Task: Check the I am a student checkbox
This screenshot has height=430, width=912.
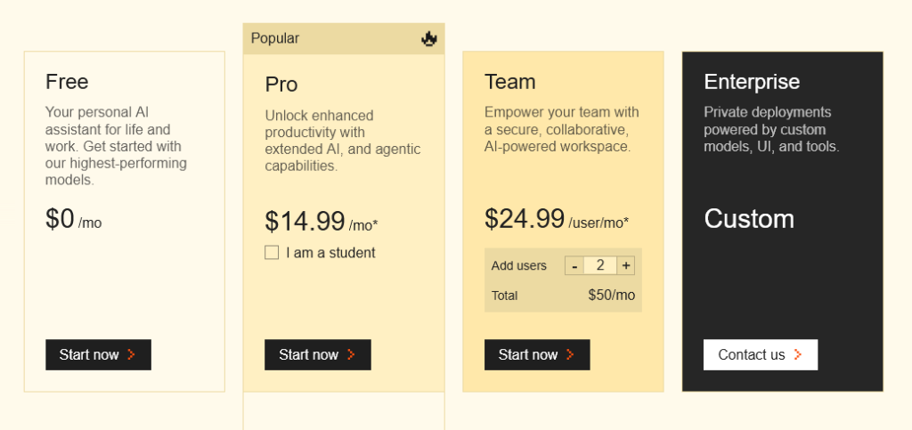Action: pyautogui.click(x=272, y=253)
